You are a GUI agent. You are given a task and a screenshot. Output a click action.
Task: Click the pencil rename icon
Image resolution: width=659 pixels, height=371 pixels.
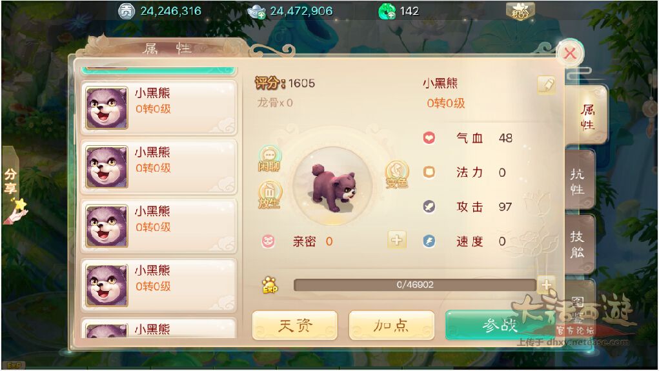(546, 85)
